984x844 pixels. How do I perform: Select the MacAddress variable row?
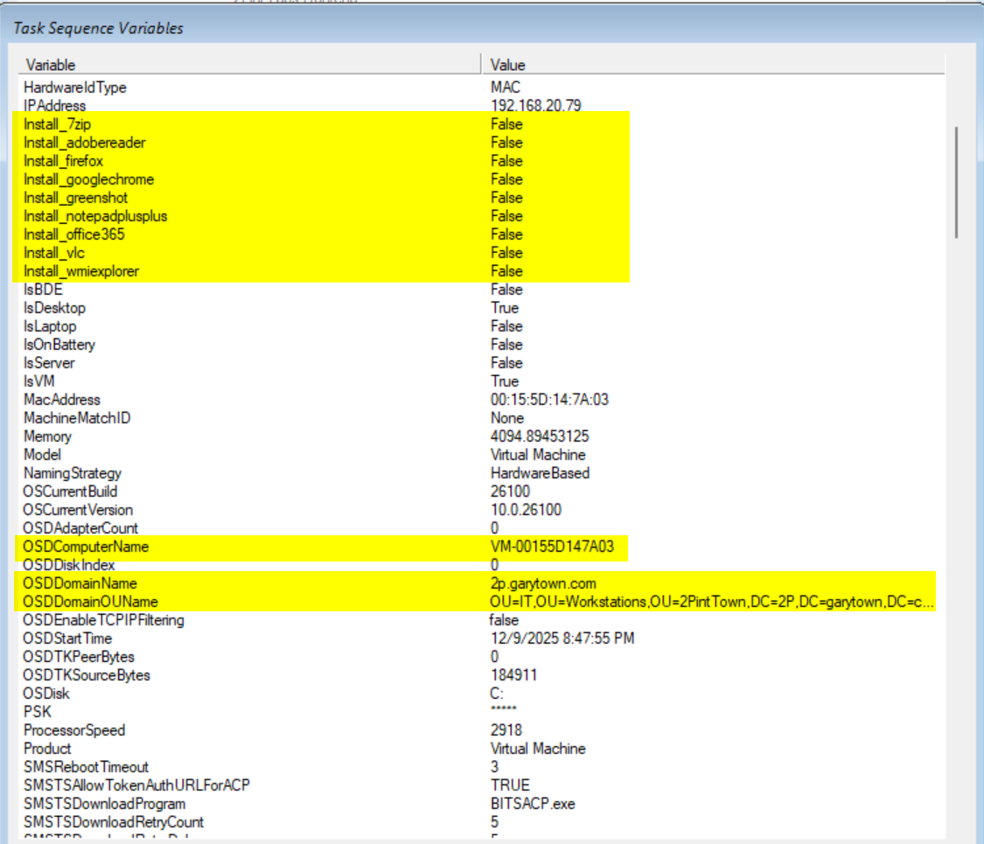(x=61, y=400)
